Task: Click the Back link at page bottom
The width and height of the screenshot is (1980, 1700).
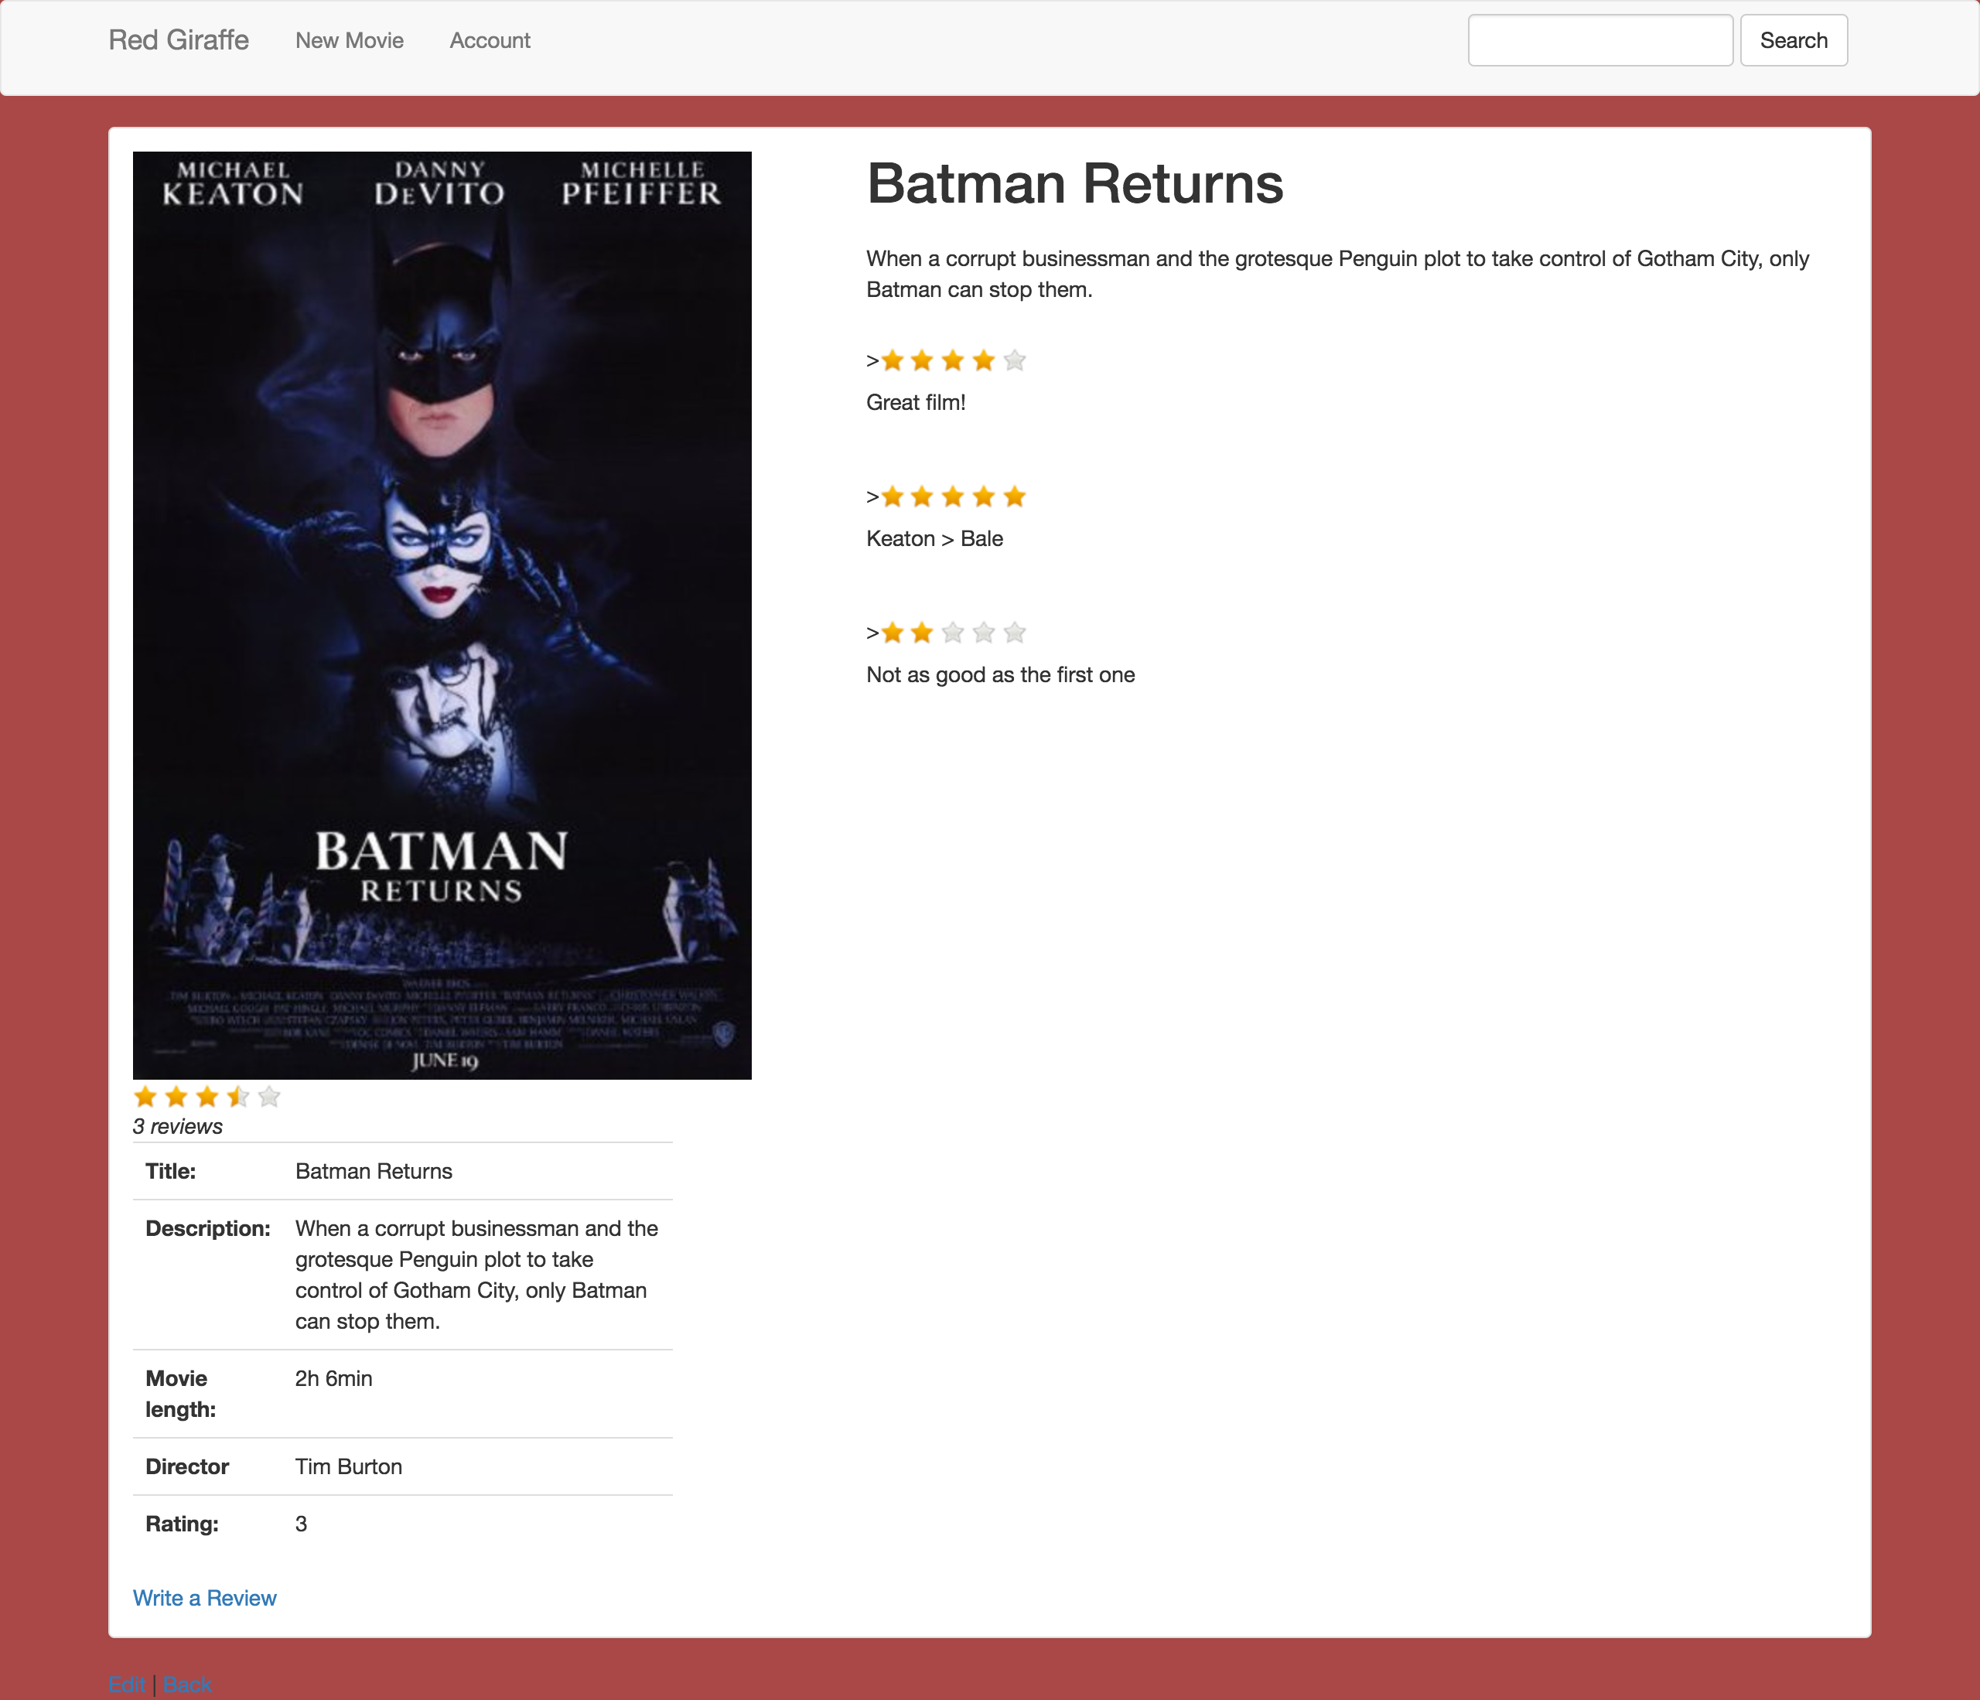Action: click(187, 1685)
